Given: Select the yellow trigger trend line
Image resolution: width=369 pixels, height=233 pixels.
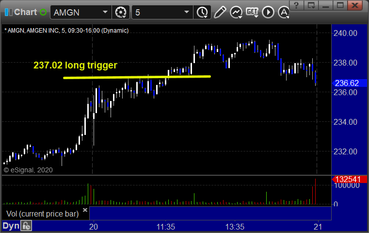Looking at the screenshot, I should pyautogui.click(x=137, y=77).
